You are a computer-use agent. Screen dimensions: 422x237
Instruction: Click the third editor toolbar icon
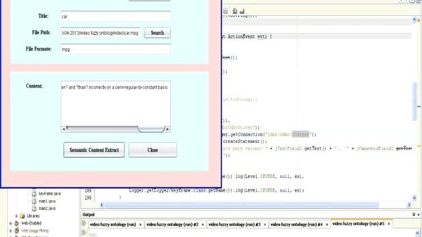coord(242,11)
